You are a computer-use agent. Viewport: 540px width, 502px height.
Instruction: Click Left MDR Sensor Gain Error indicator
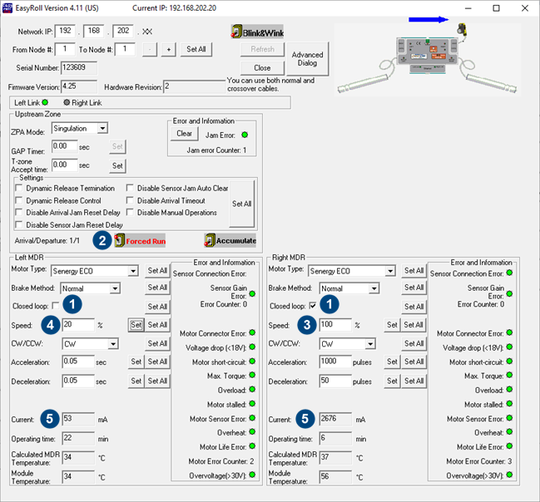[252, 294]
